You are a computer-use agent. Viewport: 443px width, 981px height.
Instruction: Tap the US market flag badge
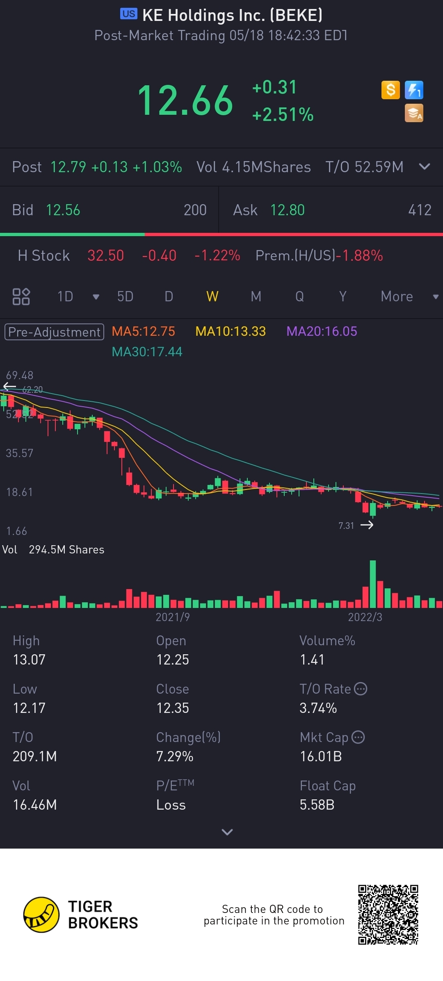[129, 14]
